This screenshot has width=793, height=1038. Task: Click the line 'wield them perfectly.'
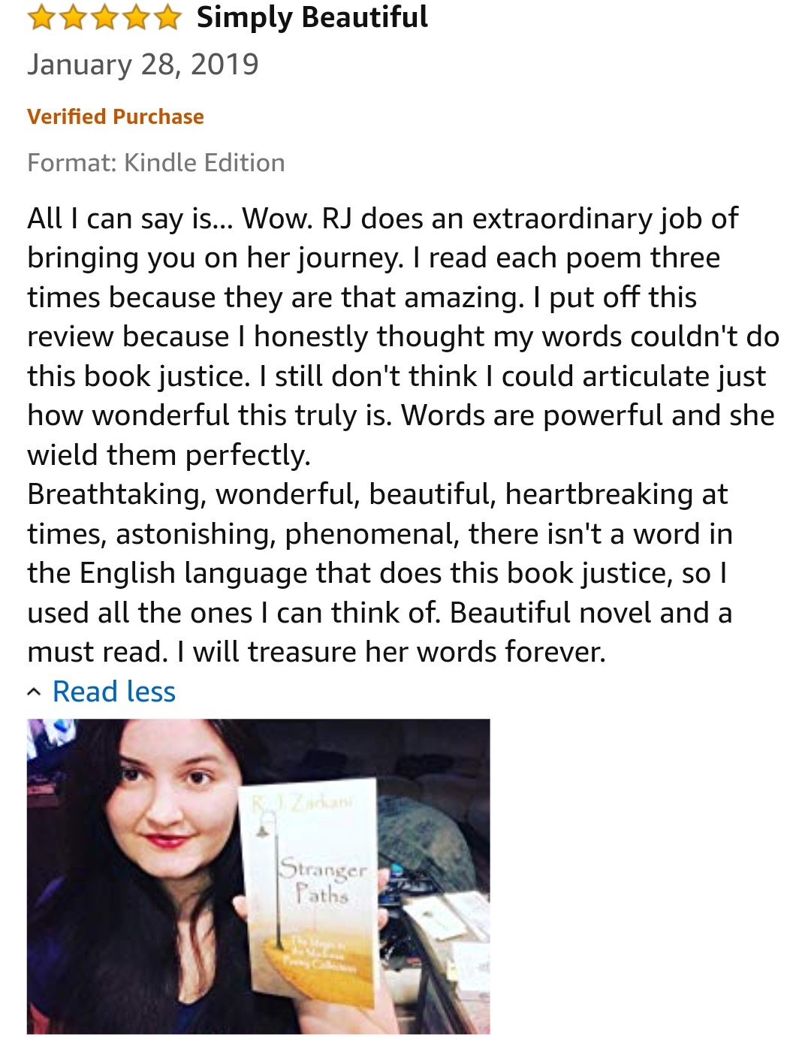pos(168,455)
